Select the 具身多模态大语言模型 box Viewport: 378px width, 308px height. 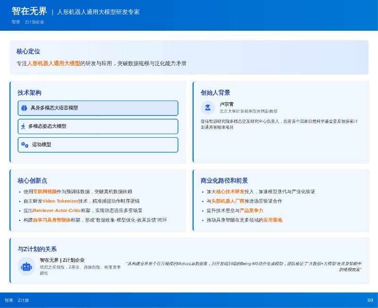coord(98,108)
